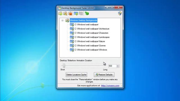Screen dimensions: 180x101
Task: Select the wallpaper\Characters location row
Action: click(91, 33)
